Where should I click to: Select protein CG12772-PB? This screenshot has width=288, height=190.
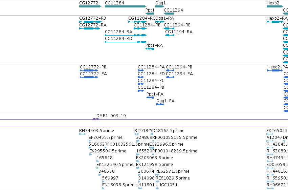click(x=89, y=70)
